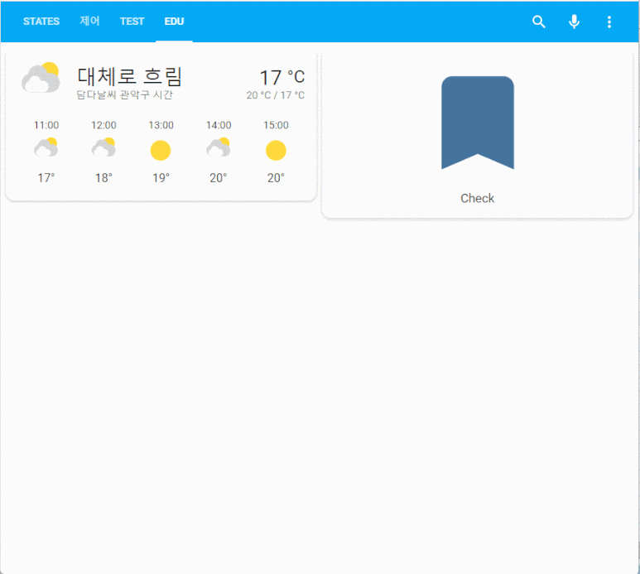
Task: Click the 11:00 forecast cloudy icon
Action: (x=46, y=147)
